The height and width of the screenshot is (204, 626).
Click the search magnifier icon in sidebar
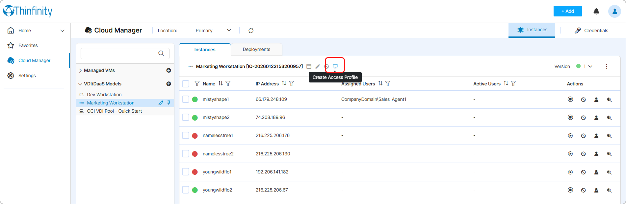pyautogui.click(x=161, y=53)
